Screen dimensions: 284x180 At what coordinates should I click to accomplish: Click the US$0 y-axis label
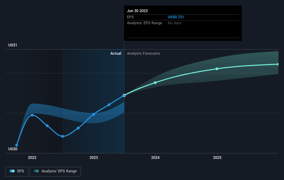click(13, 149)
